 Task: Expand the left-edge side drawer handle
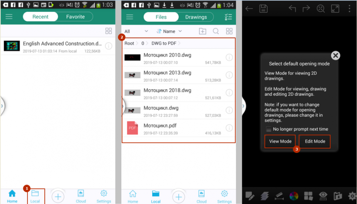pyautogui.click(x=2, y=106)
